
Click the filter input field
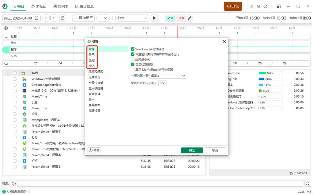[160, 183]
